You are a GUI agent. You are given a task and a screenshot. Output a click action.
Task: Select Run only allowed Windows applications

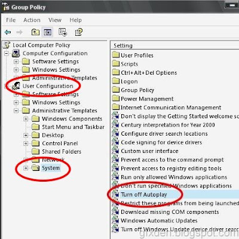click(x=174, y=177)
